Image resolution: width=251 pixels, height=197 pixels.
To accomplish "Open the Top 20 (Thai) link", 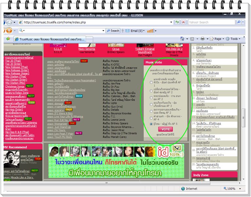I will (13, 61).
